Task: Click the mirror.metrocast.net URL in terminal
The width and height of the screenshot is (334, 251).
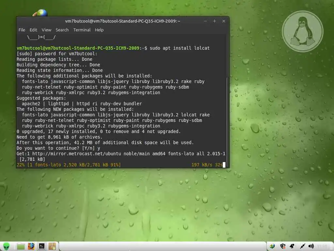Action: pyautogui.click(x=76, y=154)
